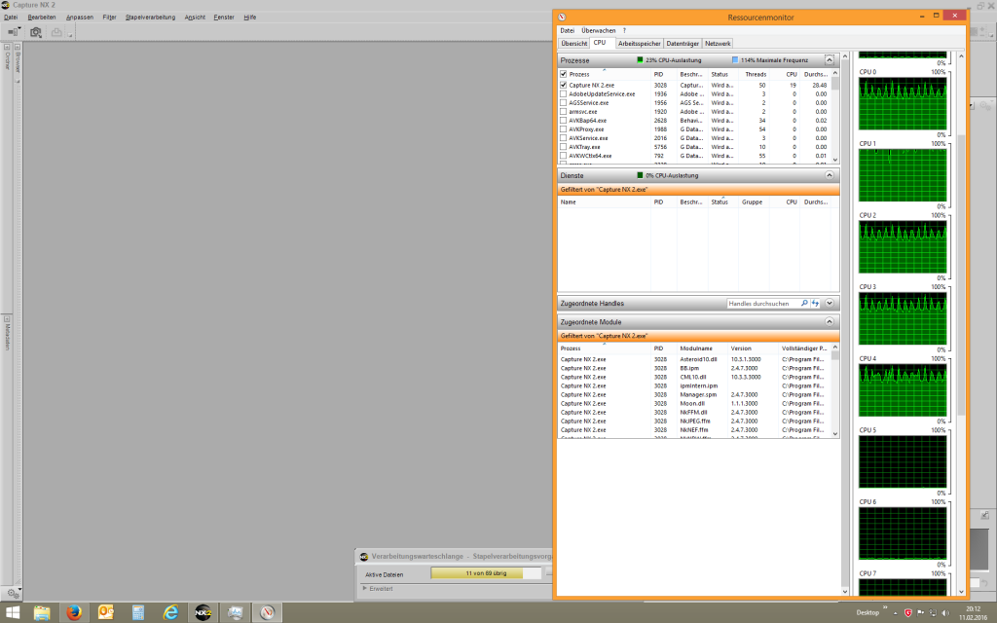Viewport: 997px width, 623px height.
Task: Open Internet Explorer from the taskbar
Action: (170, 613)
